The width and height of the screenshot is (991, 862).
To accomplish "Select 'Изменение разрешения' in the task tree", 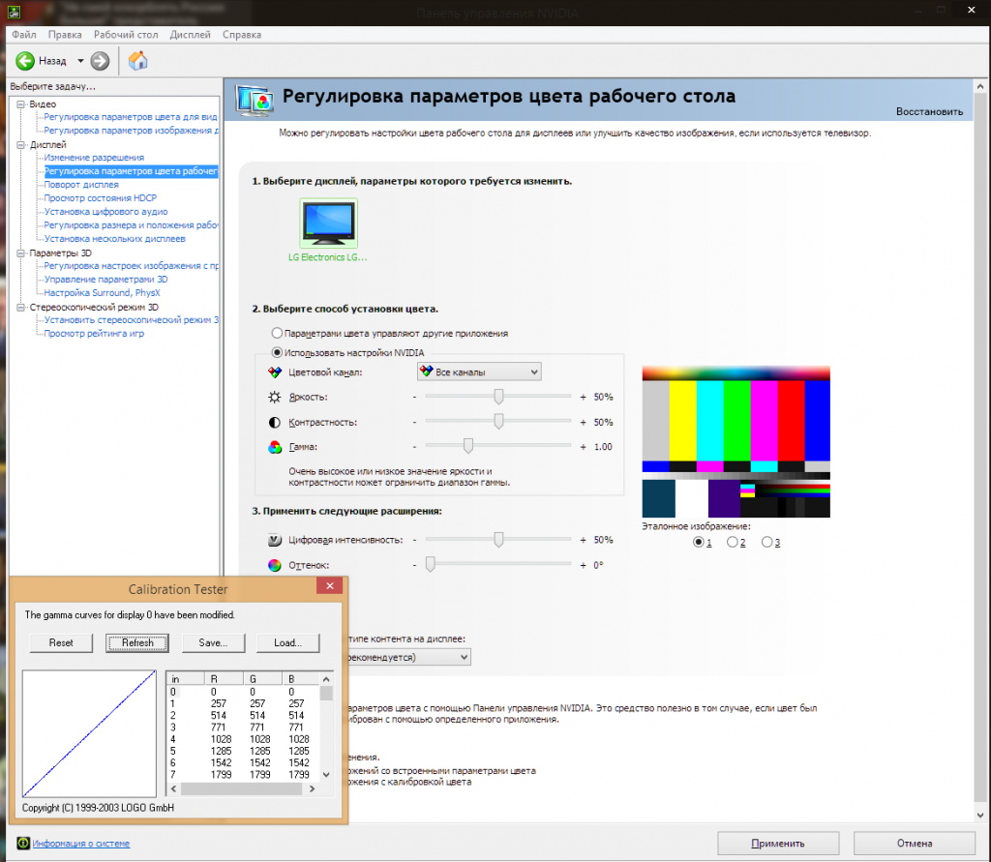I will [x=94, y=158].
